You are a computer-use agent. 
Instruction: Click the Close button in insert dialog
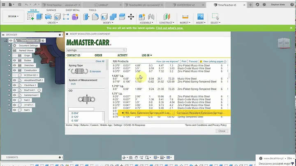pyautogui.click(x=222, y=131)
